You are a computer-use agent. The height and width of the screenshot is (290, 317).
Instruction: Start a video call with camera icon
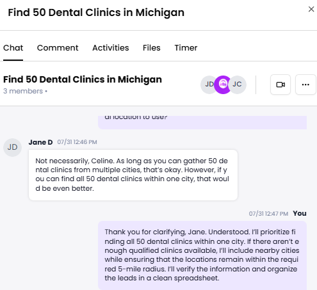280,85
